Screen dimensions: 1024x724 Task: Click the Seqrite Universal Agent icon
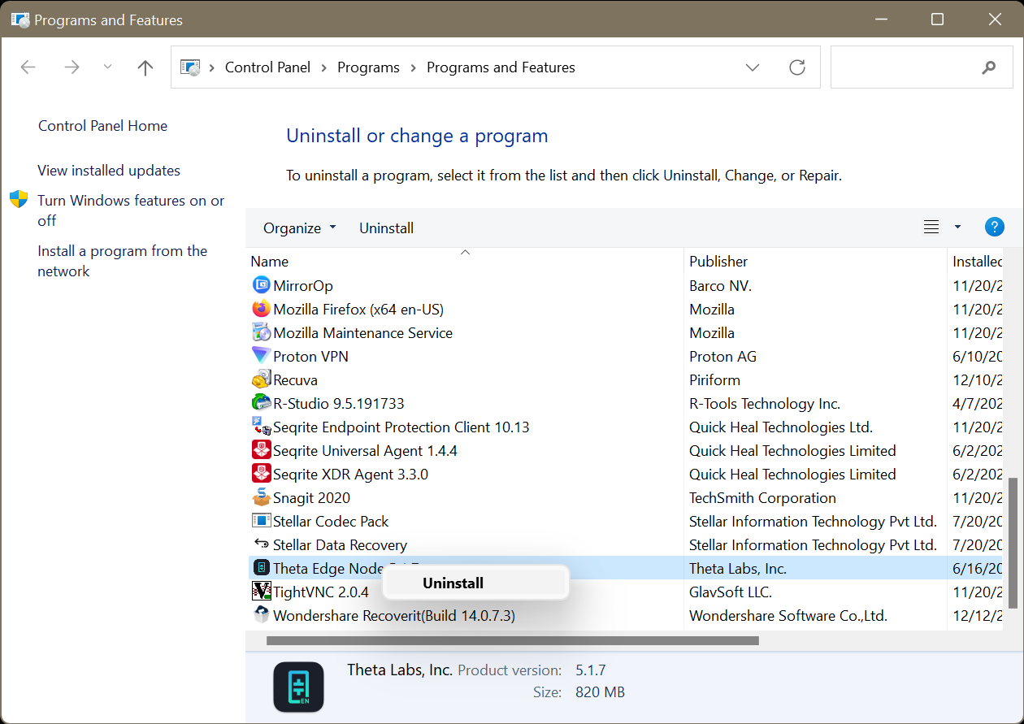pos(261,450)
